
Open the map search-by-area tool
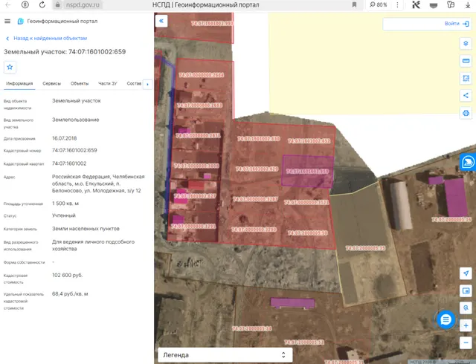coord(466,308)
